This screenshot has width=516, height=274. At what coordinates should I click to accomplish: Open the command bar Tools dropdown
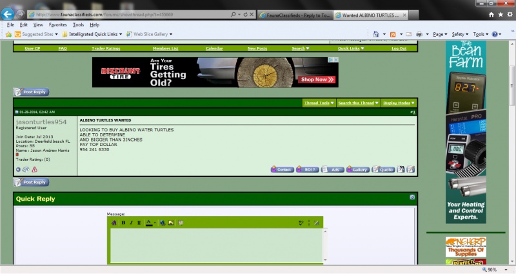click(481, 34)
